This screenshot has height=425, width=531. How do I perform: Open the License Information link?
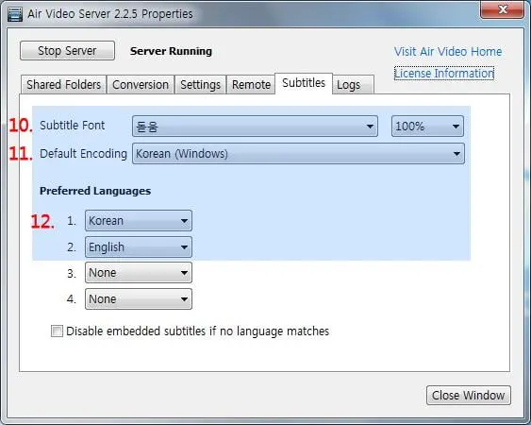point(444,74)
